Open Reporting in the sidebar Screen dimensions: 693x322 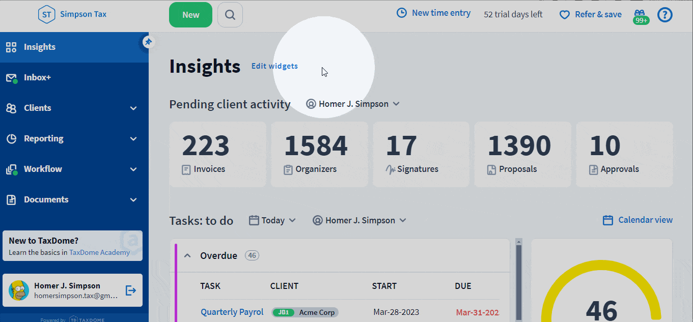pos(74,139)
